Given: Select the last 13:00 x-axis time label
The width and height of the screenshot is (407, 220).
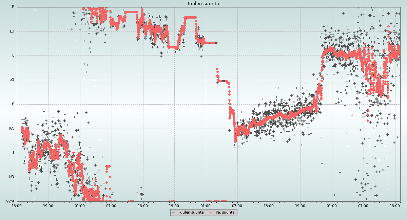Looking at the screenshot, I should coord(395,205).
